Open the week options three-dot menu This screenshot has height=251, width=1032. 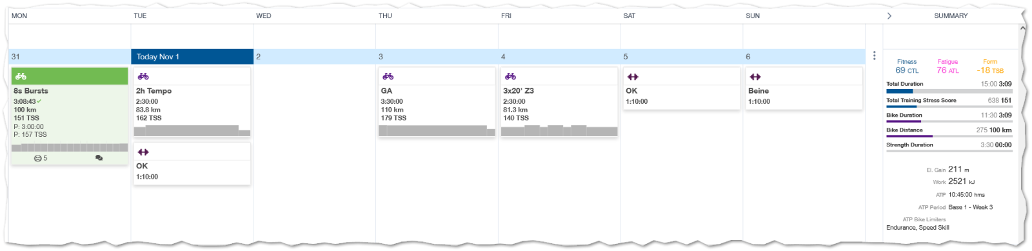(874, 56)
